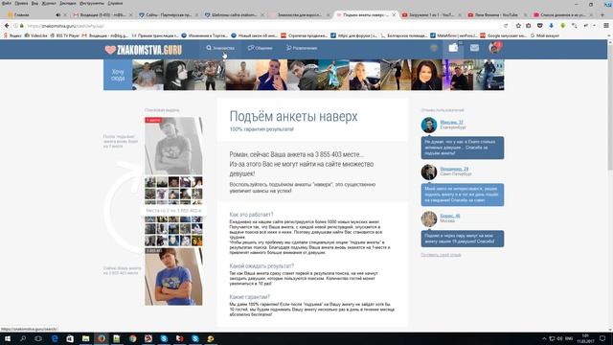Launch Microsoft Edge from the taskbar
This screenshot has width=613, height=345.
pyautogui.click(x=55, y=338)
